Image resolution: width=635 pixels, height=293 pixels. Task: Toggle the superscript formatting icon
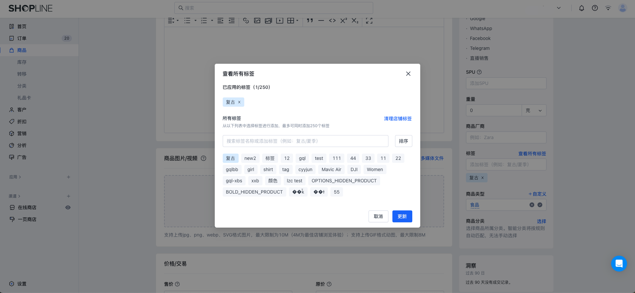[344, 21]
